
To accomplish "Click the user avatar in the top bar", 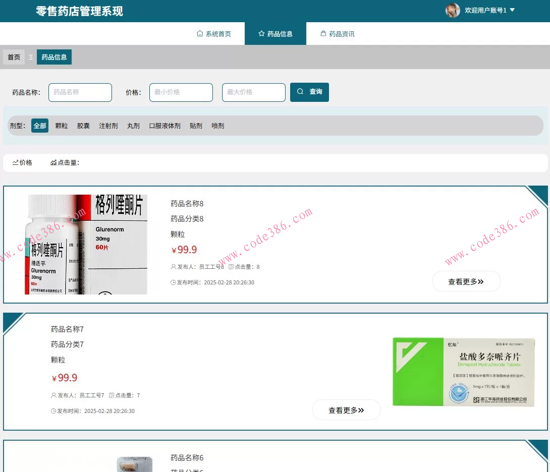I will [453, 10].
